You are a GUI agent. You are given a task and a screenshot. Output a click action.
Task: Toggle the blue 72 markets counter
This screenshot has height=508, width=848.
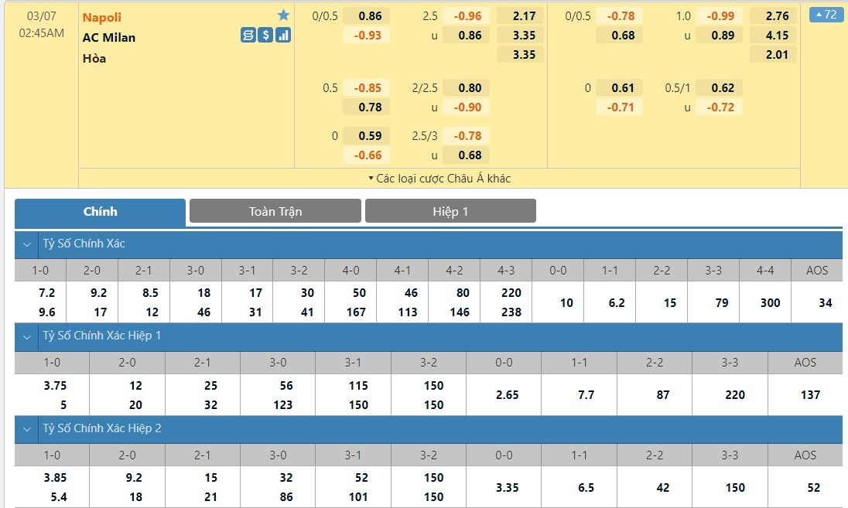click(x=826, y=15)
